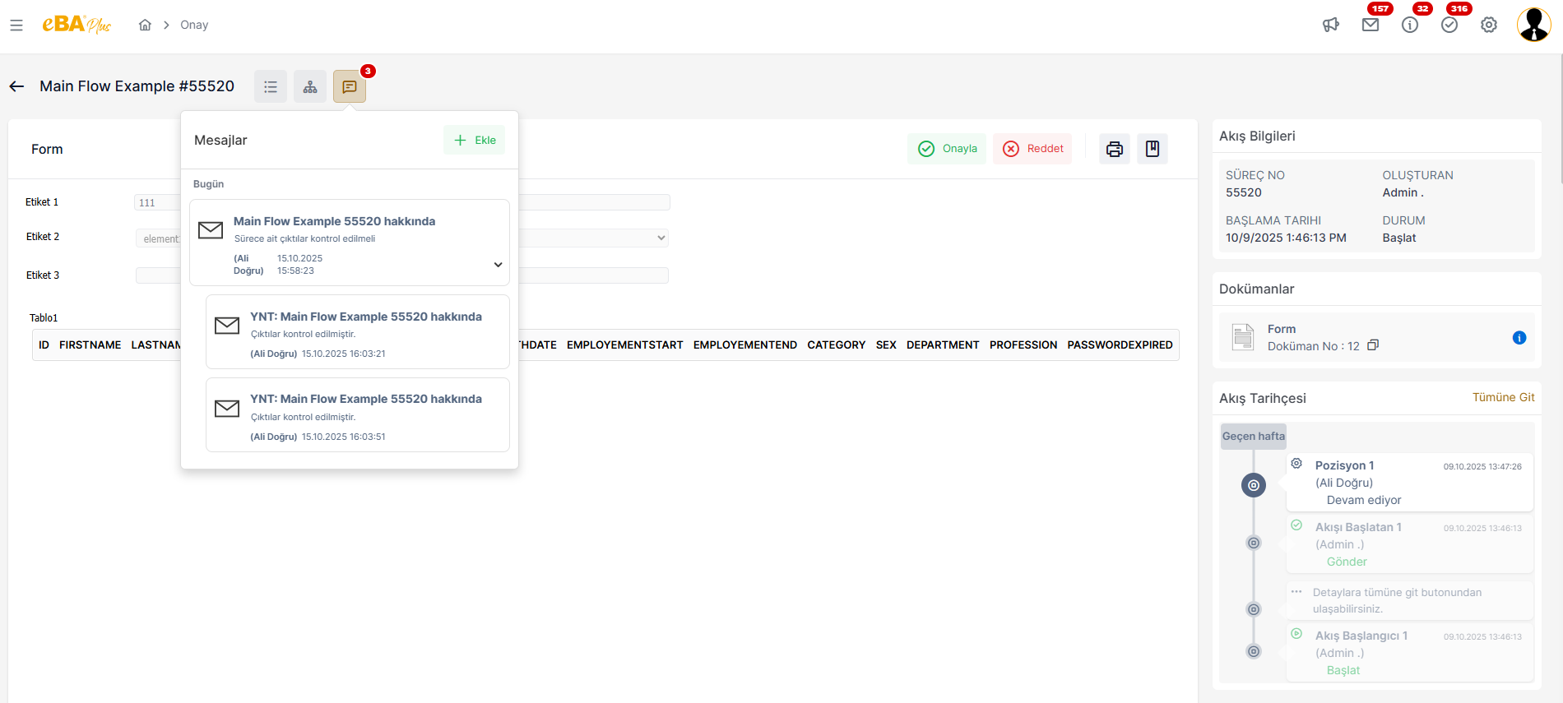The width and height of the screenshot is (1563, 703).
Task: Open pending approvals icon with 316 badge
Action: (1449, 25)
